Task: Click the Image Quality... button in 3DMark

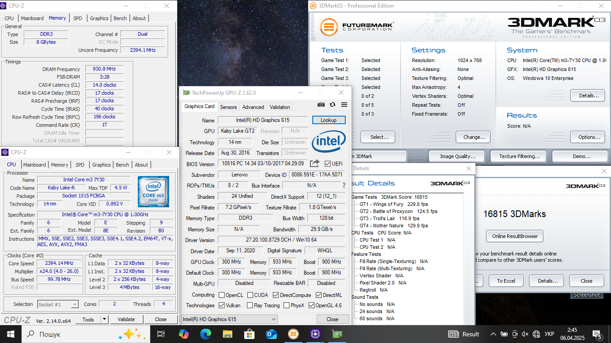Action: 458,156
